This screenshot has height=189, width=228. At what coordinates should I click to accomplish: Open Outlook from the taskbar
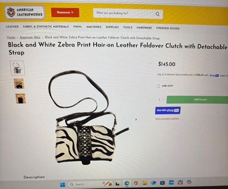click(x=154, y=183)
